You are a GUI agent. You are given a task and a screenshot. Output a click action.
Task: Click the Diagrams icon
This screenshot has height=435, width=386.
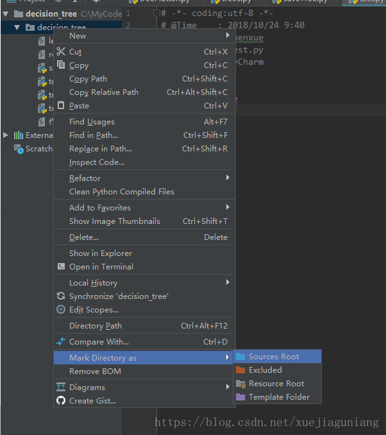[61, 387]
